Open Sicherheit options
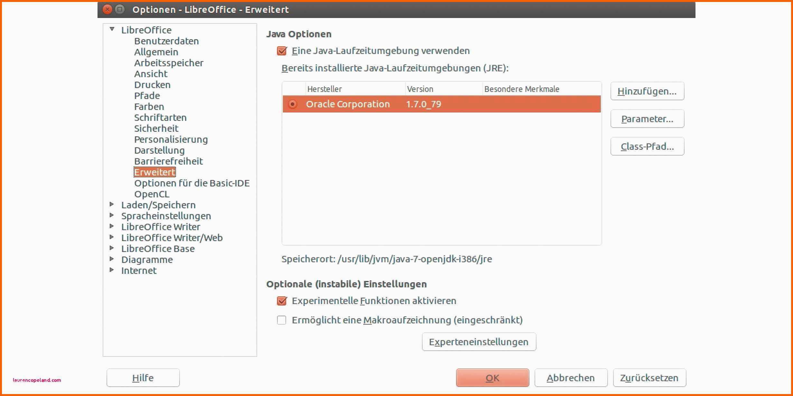Image resolution: width=793 pixels, height=396 pixels. (x=156, y=129)
